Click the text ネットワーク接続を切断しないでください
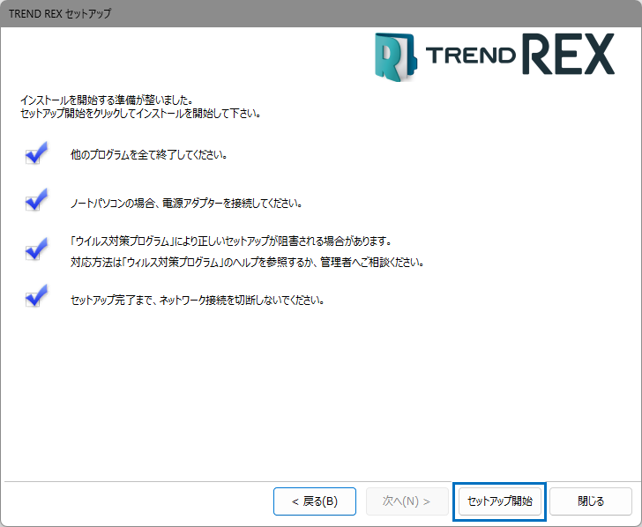 coord(198,300)
